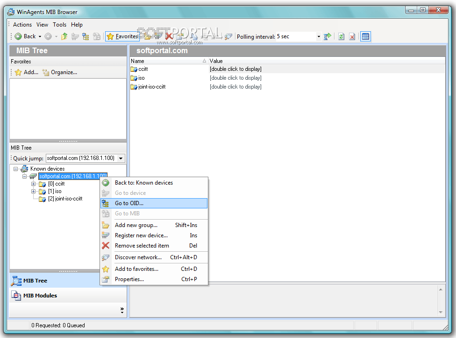Viewport: 456px width, 338px height.
Task: Click the Go to OID icon in context menu
Action: 106,203
